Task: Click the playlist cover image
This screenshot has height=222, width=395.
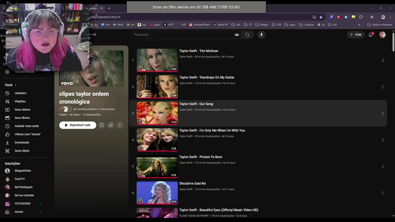Action: (91, 68)
